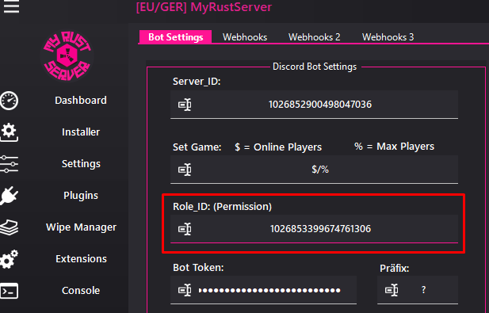Click the Dashboard gauge icon
The image size is (489, 313).
point(9,101)
